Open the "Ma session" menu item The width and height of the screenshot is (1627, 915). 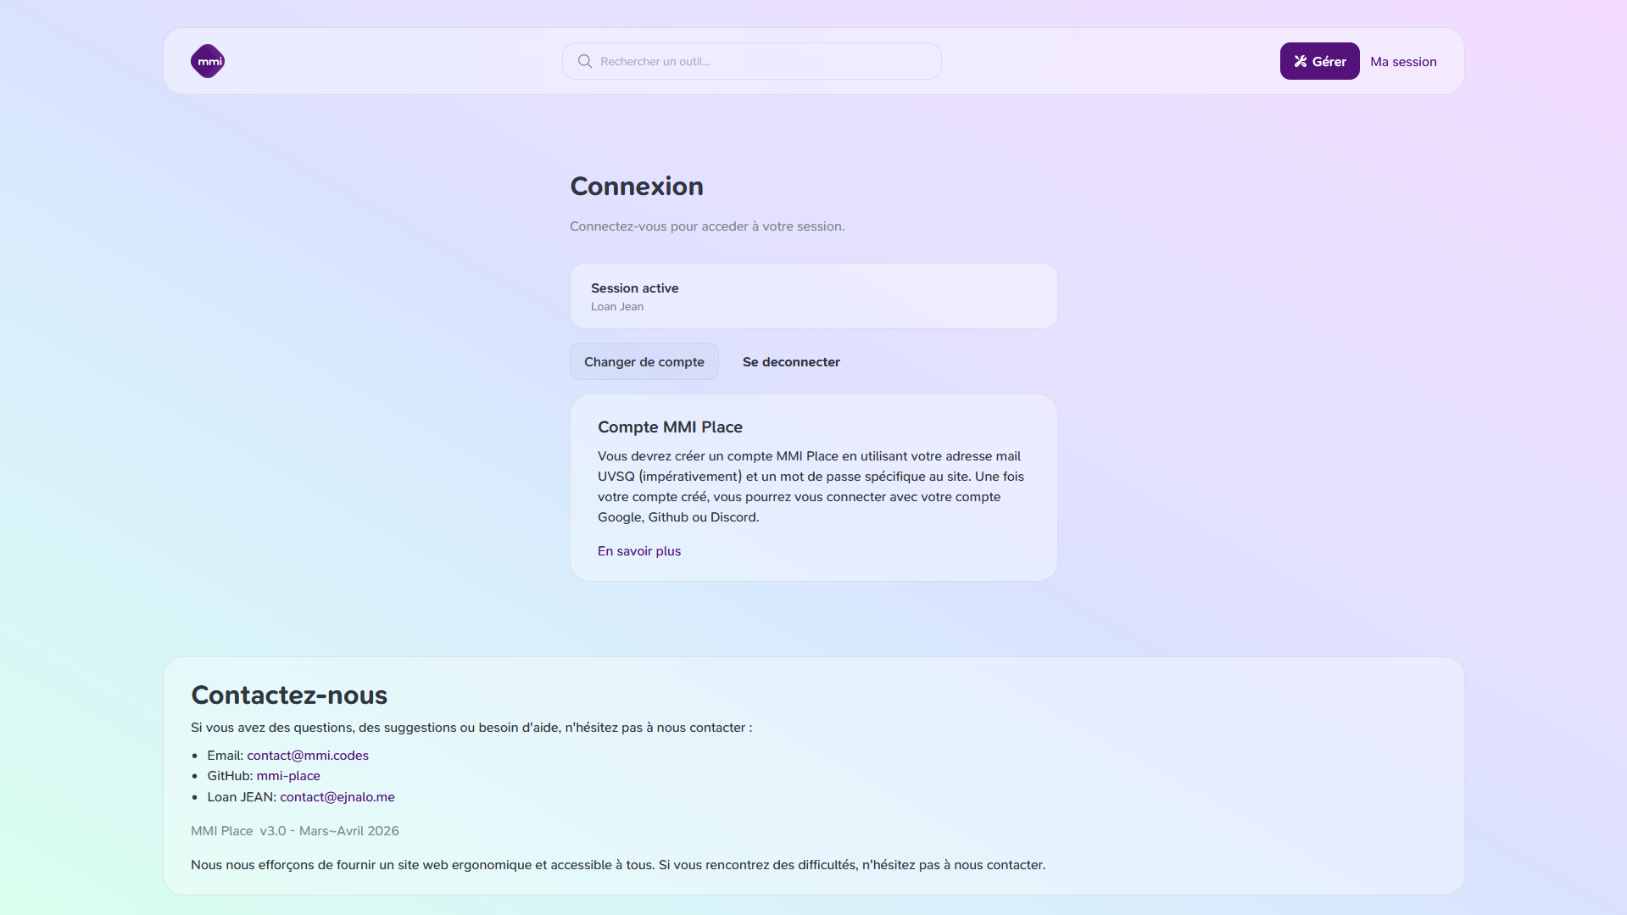click(x=1403, y=62)
